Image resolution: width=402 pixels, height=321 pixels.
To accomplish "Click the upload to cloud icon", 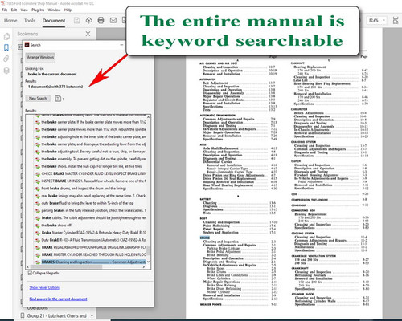I will coord(88,20).
